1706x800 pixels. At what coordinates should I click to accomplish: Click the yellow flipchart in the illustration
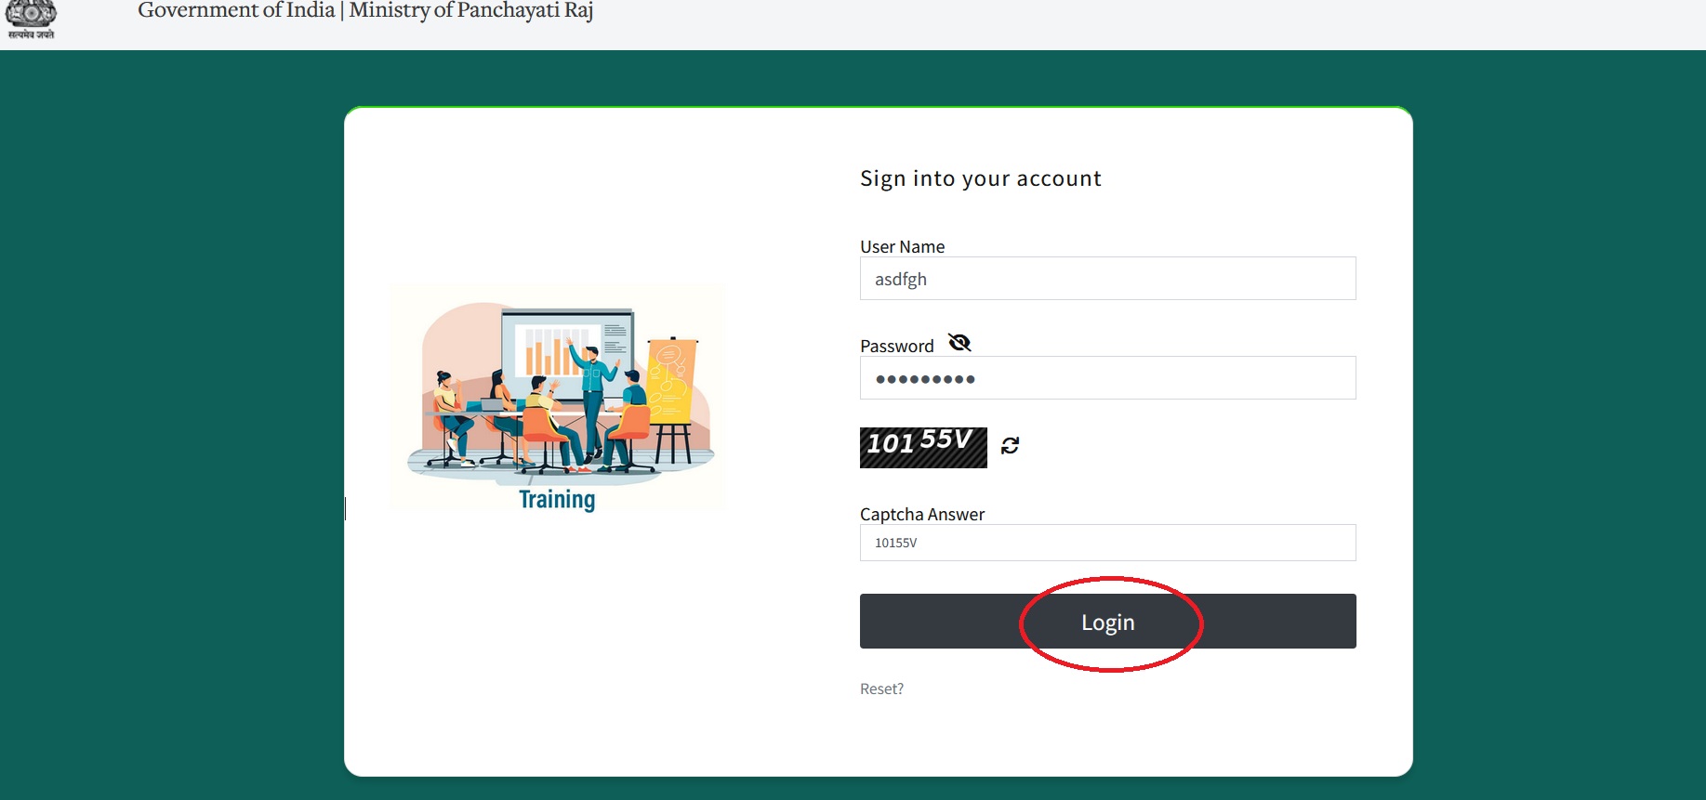(x=671, y=381)
